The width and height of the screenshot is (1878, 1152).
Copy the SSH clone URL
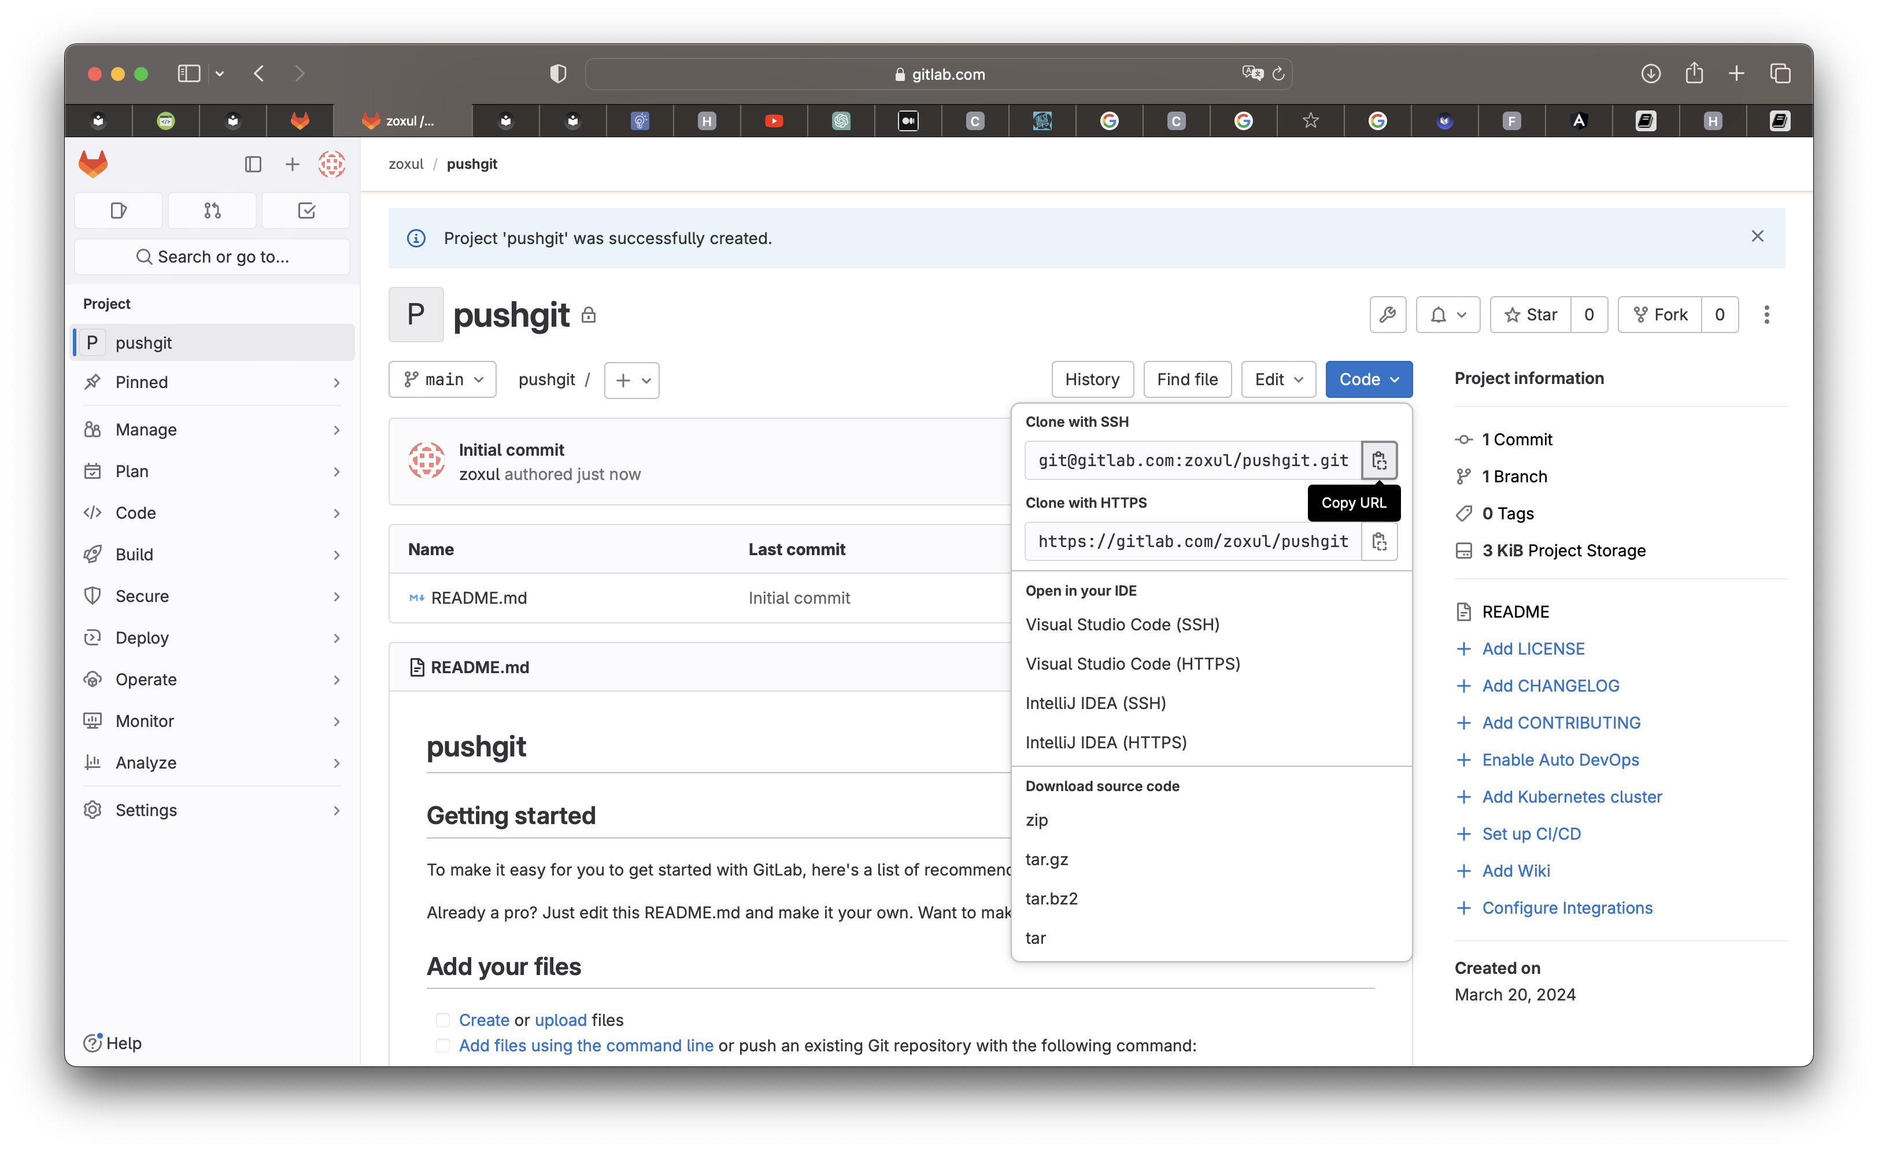[x=1379, y=460]
